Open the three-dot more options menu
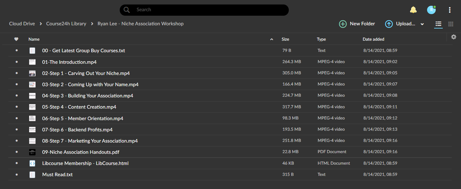The image size is (461, 189). [450, 10]
